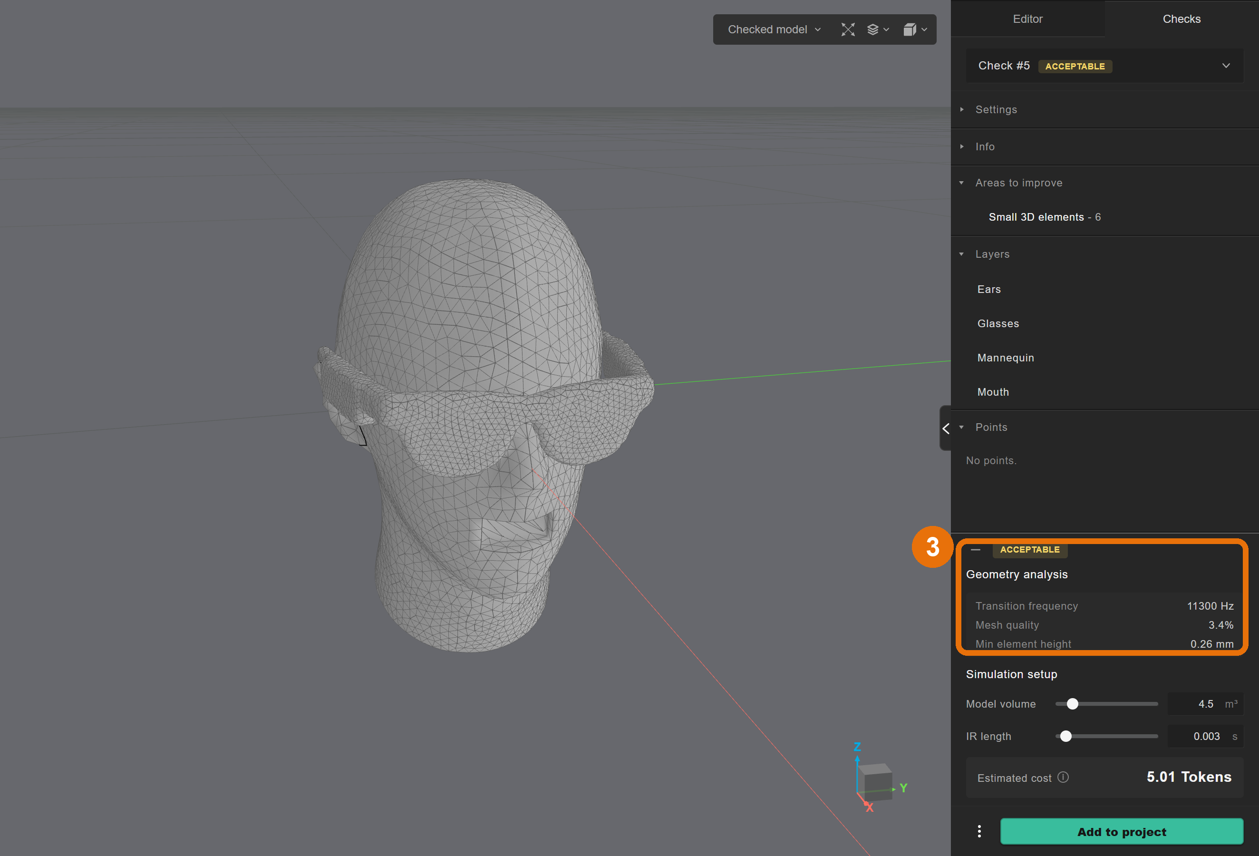Expand the Check #5 selector dropdown
Viewport: 1259px width, 856px height.
coord(1104,66)
